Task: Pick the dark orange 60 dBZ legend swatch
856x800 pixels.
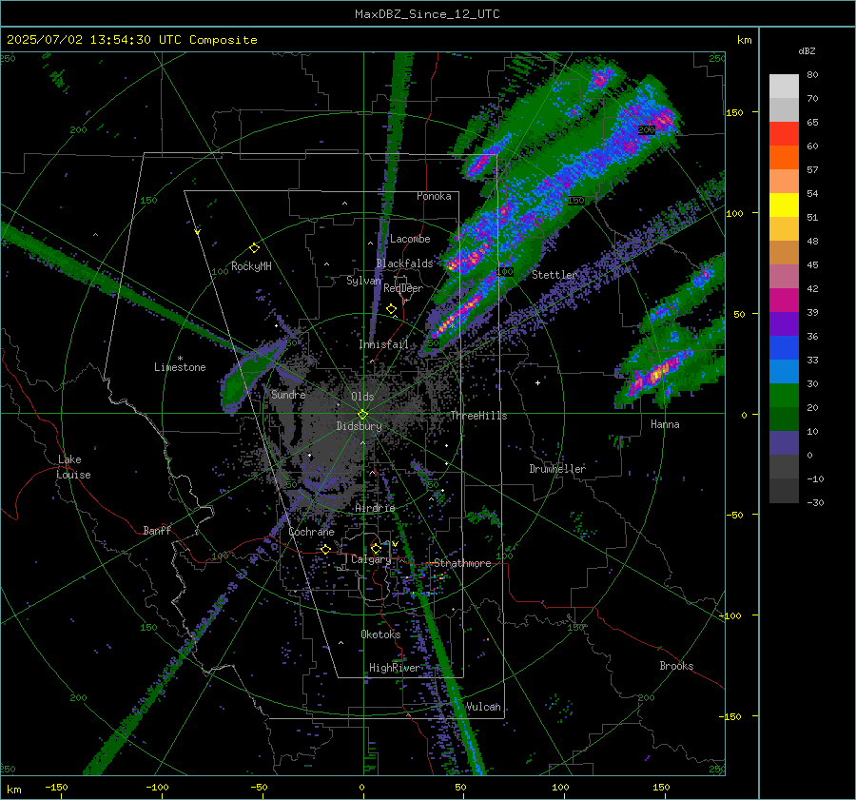Action: tap(784, 157)
